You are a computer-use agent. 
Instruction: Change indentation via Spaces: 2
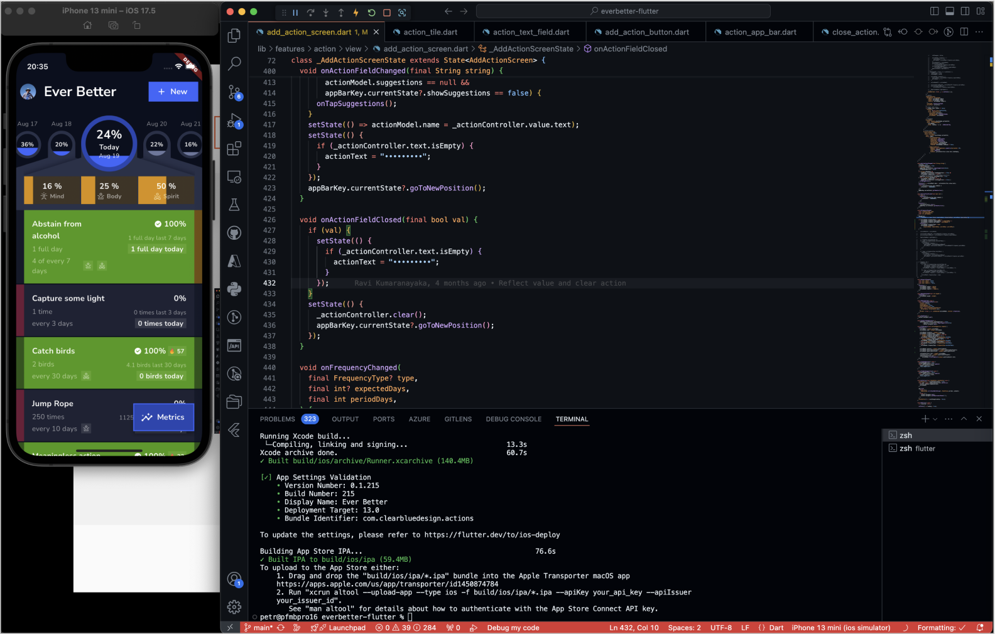[685, 628]
